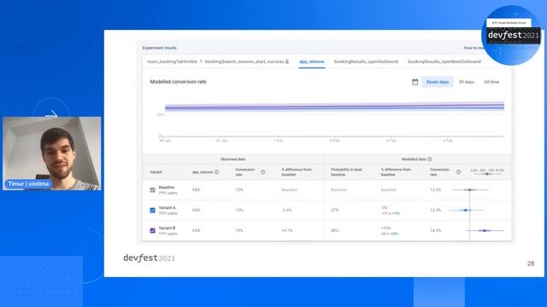Click the Variant A confidence interval bar

466,211
